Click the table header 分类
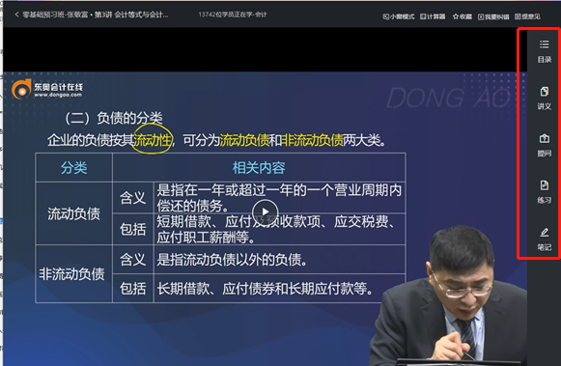Image resolution: width=561 pixels, height=366 pixels. [x=73, y=167]
